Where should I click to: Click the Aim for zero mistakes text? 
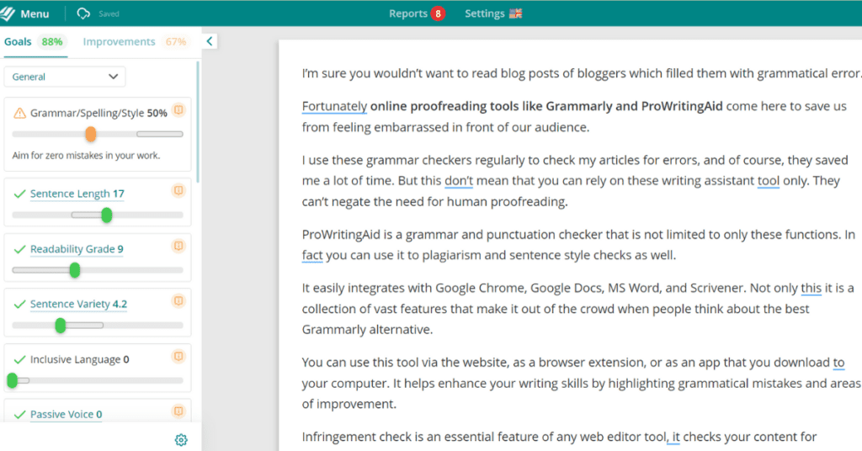pyautogui.click(x=87, y=156)
